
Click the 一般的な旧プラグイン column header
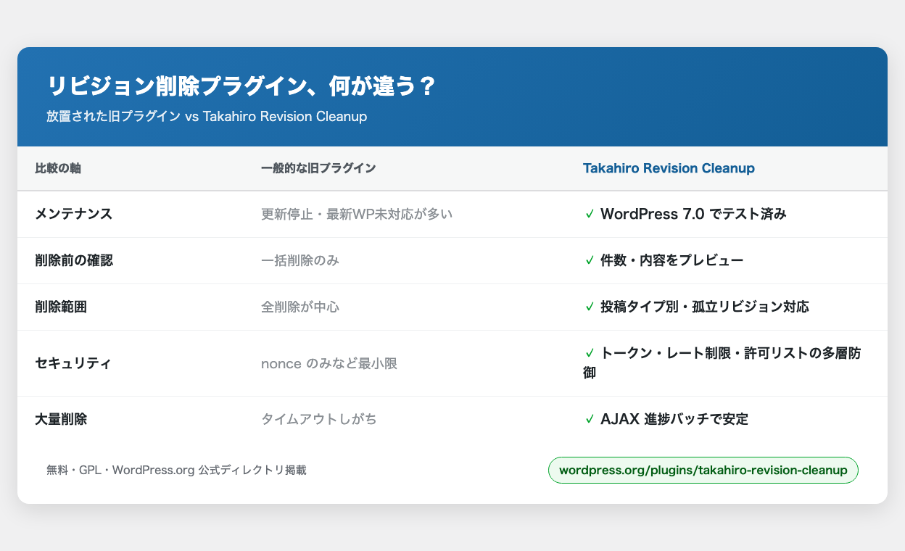tap(318, 168)
